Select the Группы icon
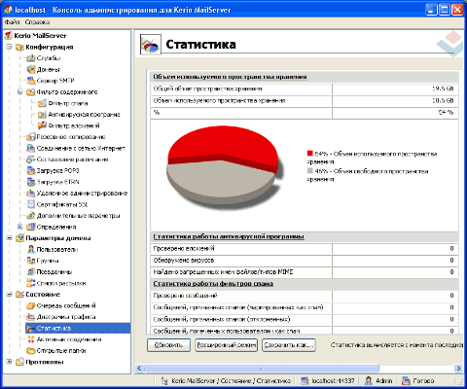Screen dimensions: 467x389 pos(31,261)
